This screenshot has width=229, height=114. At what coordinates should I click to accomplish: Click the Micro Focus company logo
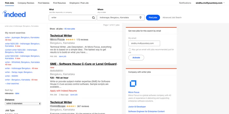133,84
